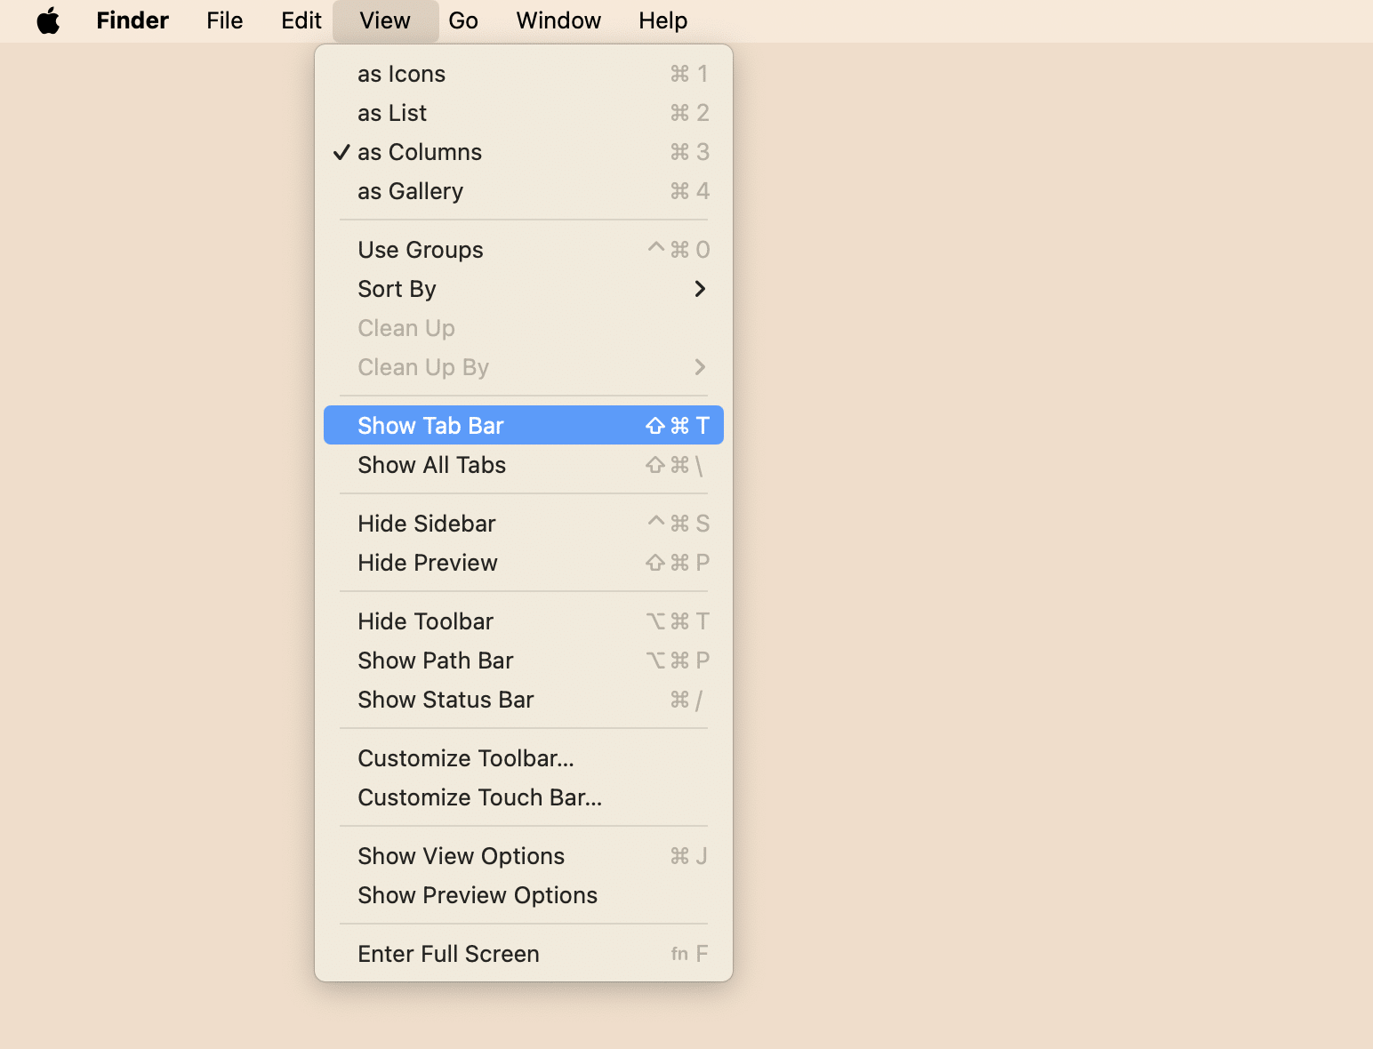Open the File menu
The height and width of the screenshot is (1049, 1373).
pyautogui.click(x=224, y=20)
